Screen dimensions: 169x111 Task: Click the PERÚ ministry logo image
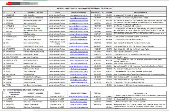click(x=22, y=4)
